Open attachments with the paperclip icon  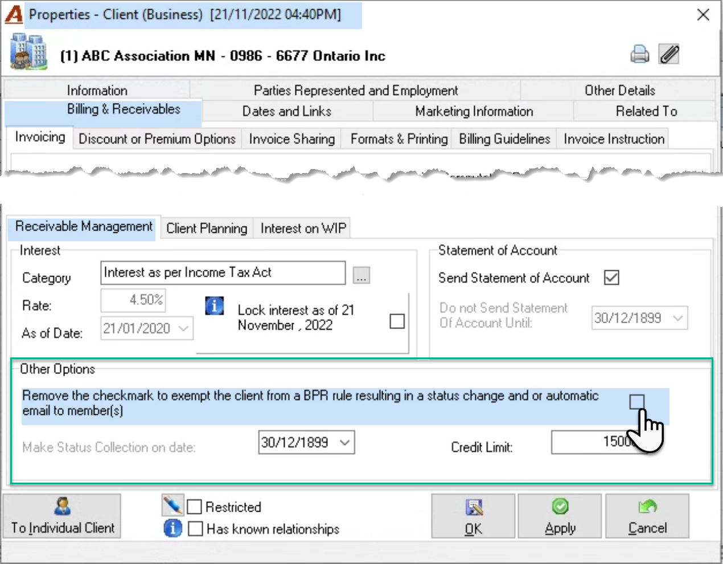point(669,54)
